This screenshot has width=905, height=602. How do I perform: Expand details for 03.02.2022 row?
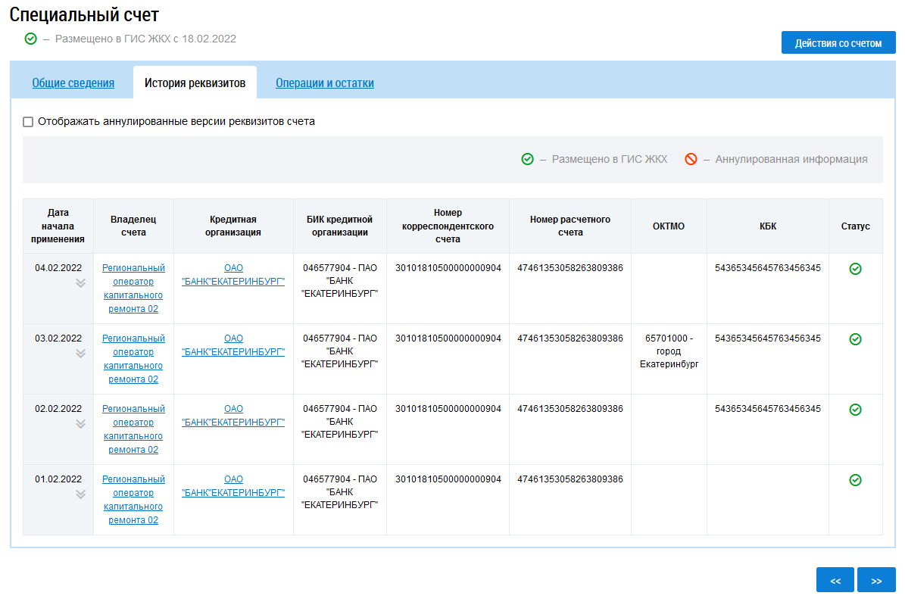80,354
